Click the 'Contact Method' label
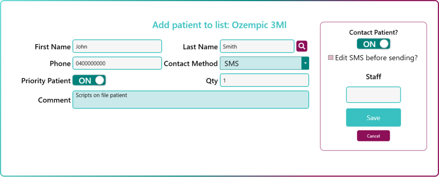This screenshot has height=177, width=439. (191, 63)
